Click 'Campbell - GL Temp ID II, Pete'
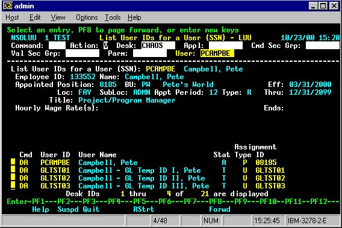Screen dimensions: 342x228 [x=141, y=178]
